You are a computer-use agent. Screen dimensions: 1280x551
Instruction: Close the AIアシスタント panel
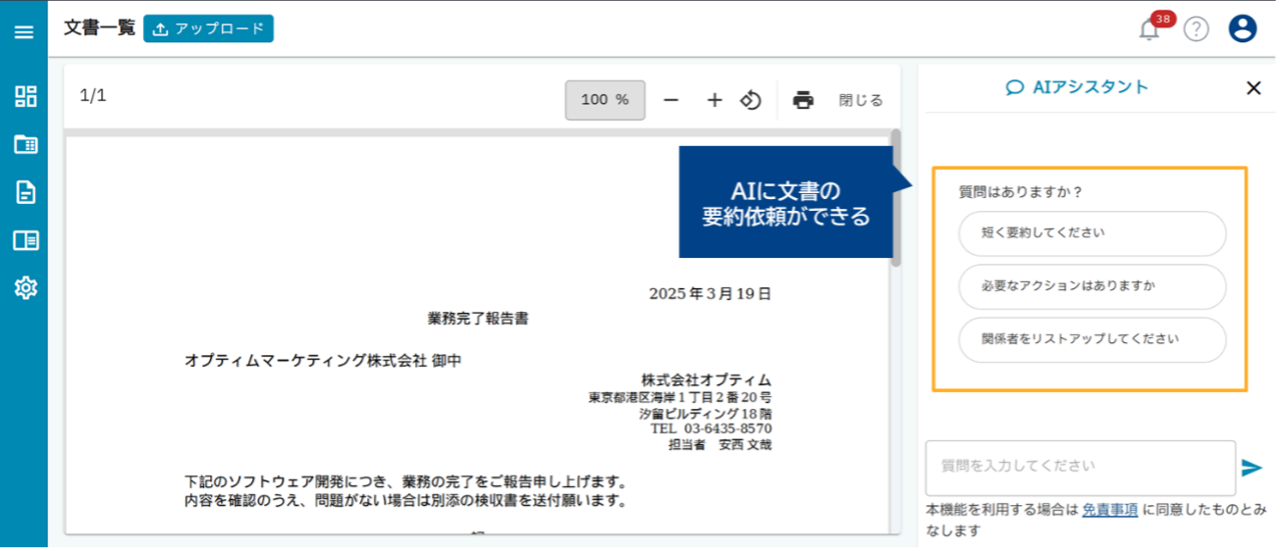[x=1253, y=88]
